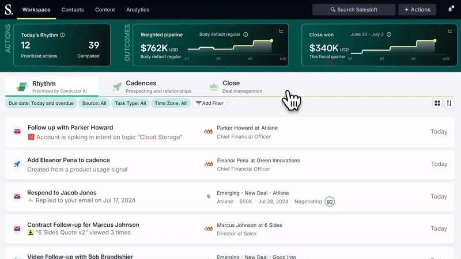Click email icon for Parker Howard task
Viewport: 461px width, 259px height.
17,131
